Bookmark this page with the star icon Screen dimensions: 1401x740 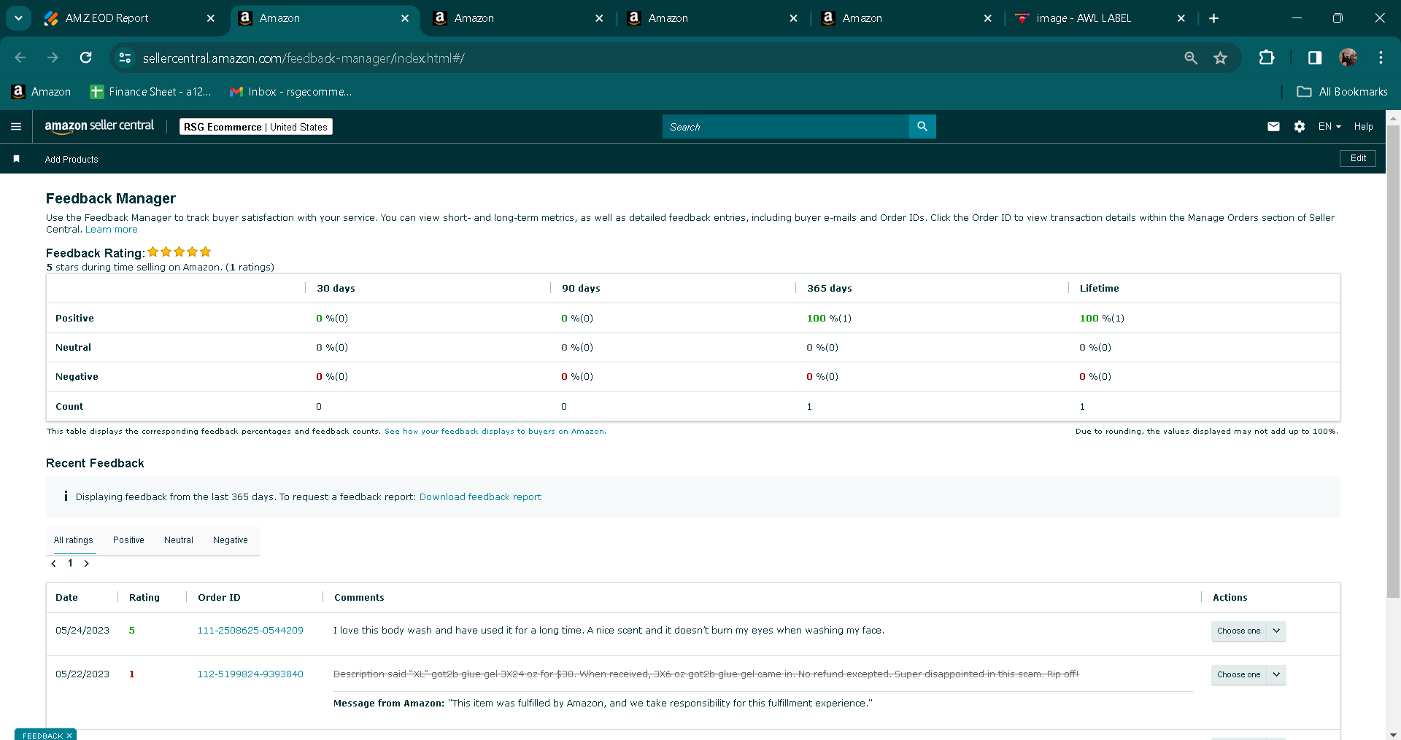pos(1221,58)
